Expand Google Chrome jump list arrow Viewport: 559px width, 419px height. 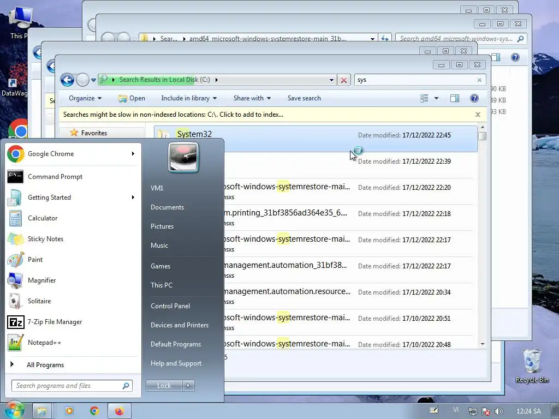[133, 153]
